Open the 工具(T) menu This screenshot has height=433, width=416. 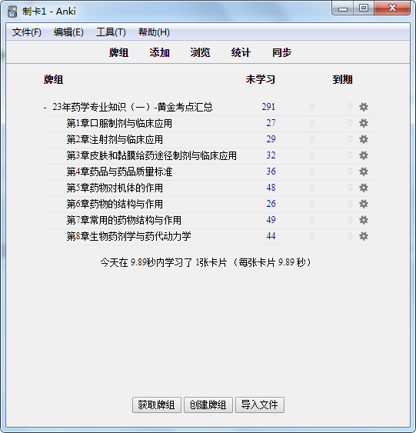(x=111, y=32)
